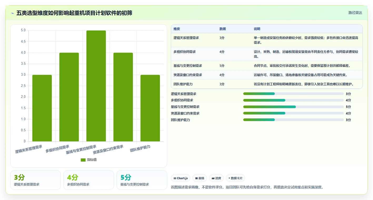
Task: Click the main title 五类选型维度 heading
Action: [74, 13]
